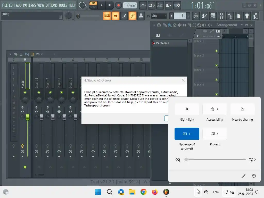Stop playback with the stop button
264x198 pixels.
pyautogui.click(x=109, y=5)
